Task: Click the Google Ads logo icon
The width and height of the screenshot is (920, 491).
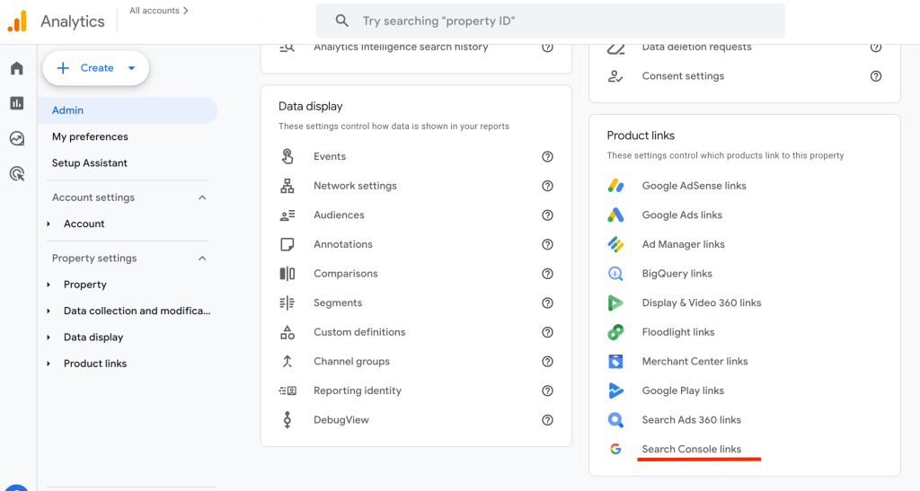Action: coord(615,215)
